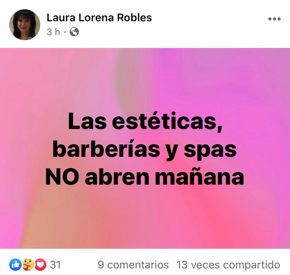290x275 pixels.
Task: Show the "13 veces compartido" shares list
Action: click(228, 265)
